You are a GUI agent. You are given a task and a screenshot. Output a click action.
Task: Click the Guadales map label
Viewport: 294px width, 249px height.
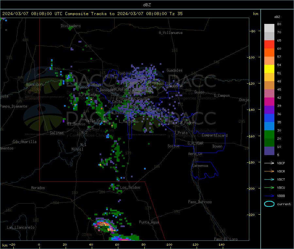[x=174, y=70]
